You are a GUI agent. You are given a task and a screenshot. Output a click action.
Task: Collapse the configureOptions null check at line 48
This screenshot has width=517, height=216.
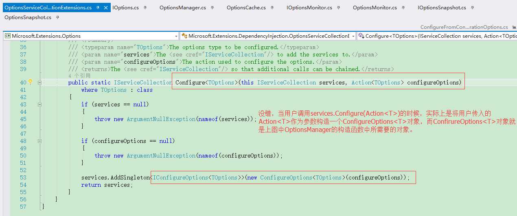coord(39,141)
